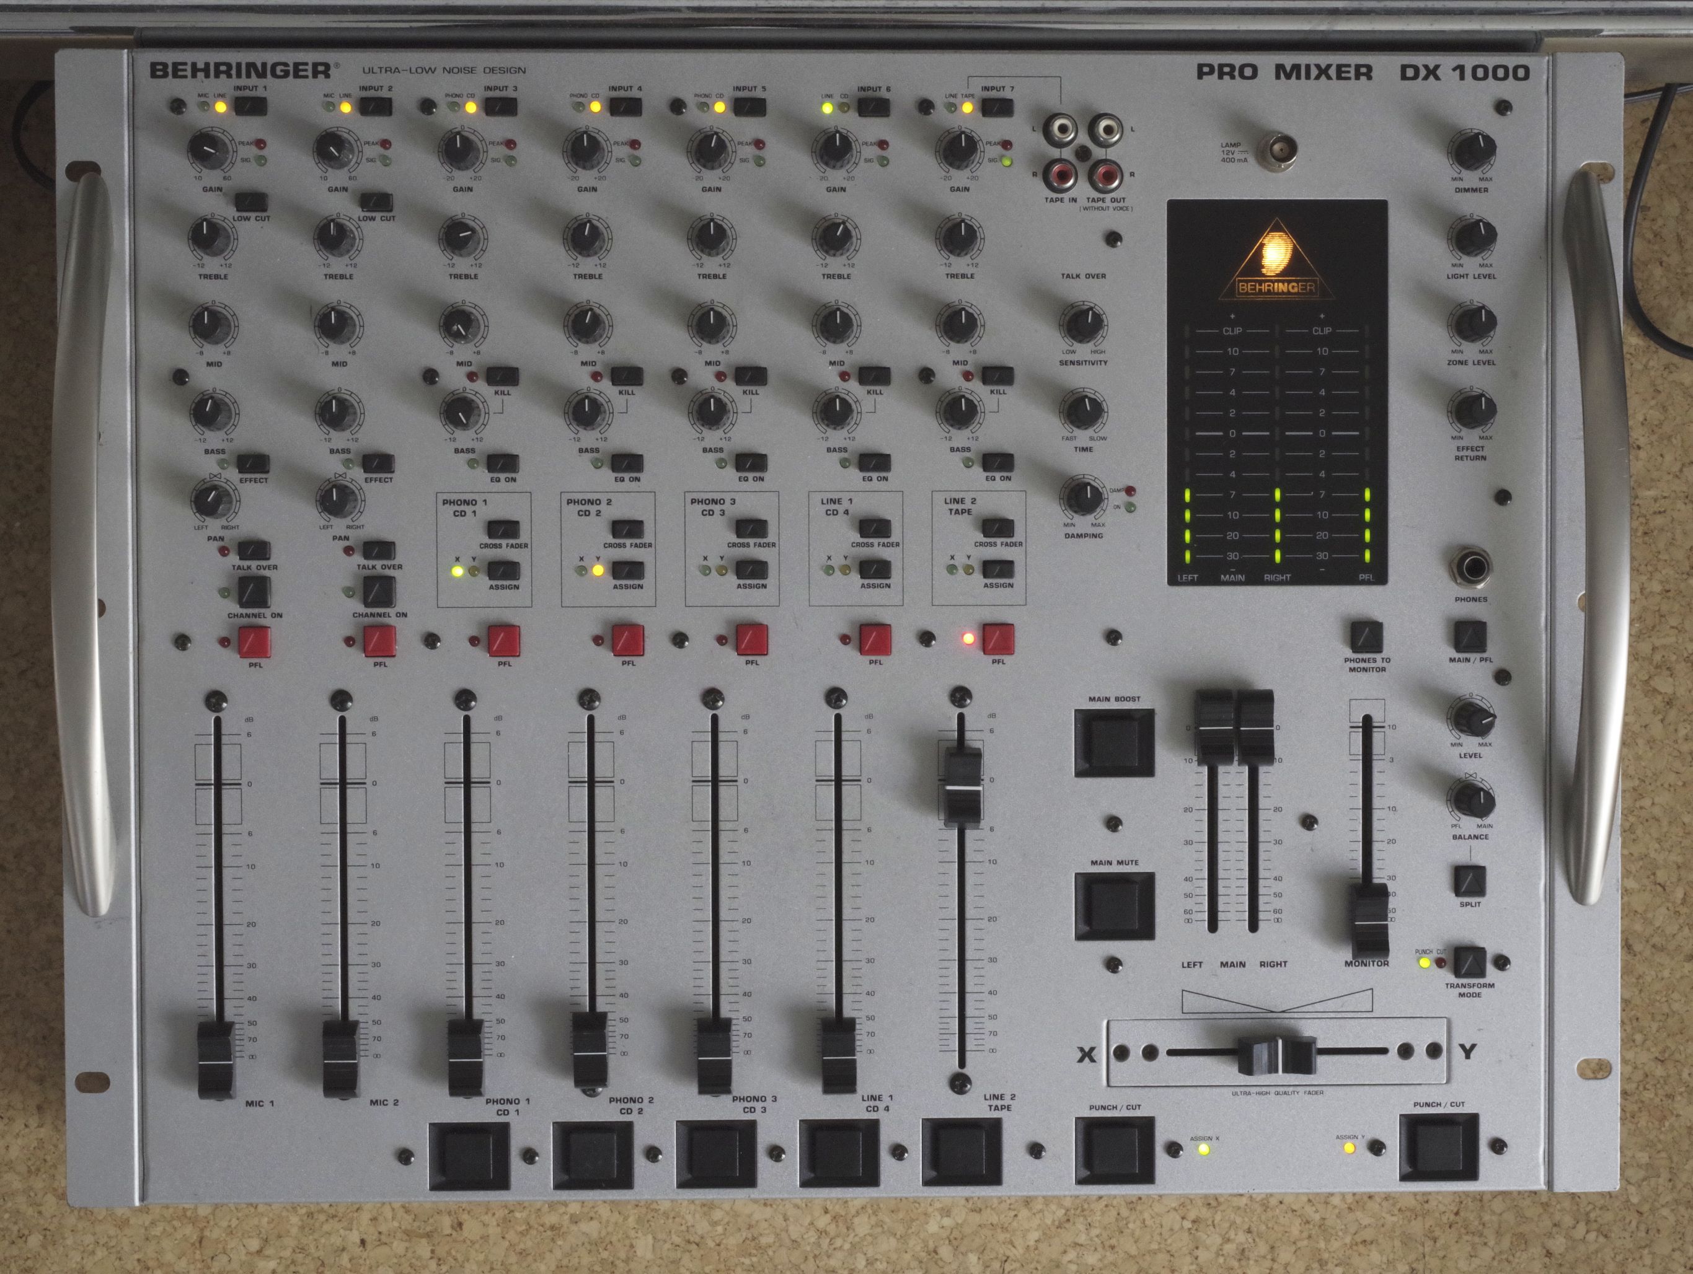This screenshot has height=1274, width=1693.
Task: Grab the MAIN RIGHT master fader
Action: [1255, 727]
